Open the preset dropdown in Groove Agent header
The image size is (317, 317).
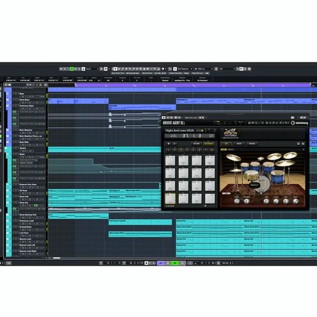click(x=191, y=118)
